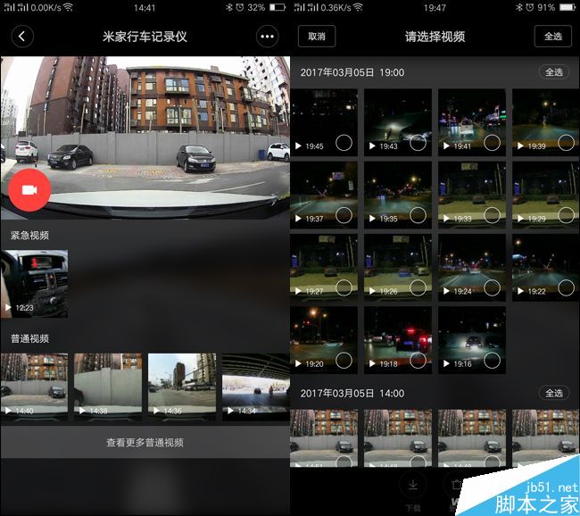Tap play icon on the 19:41 video

[x=446, y=146]
